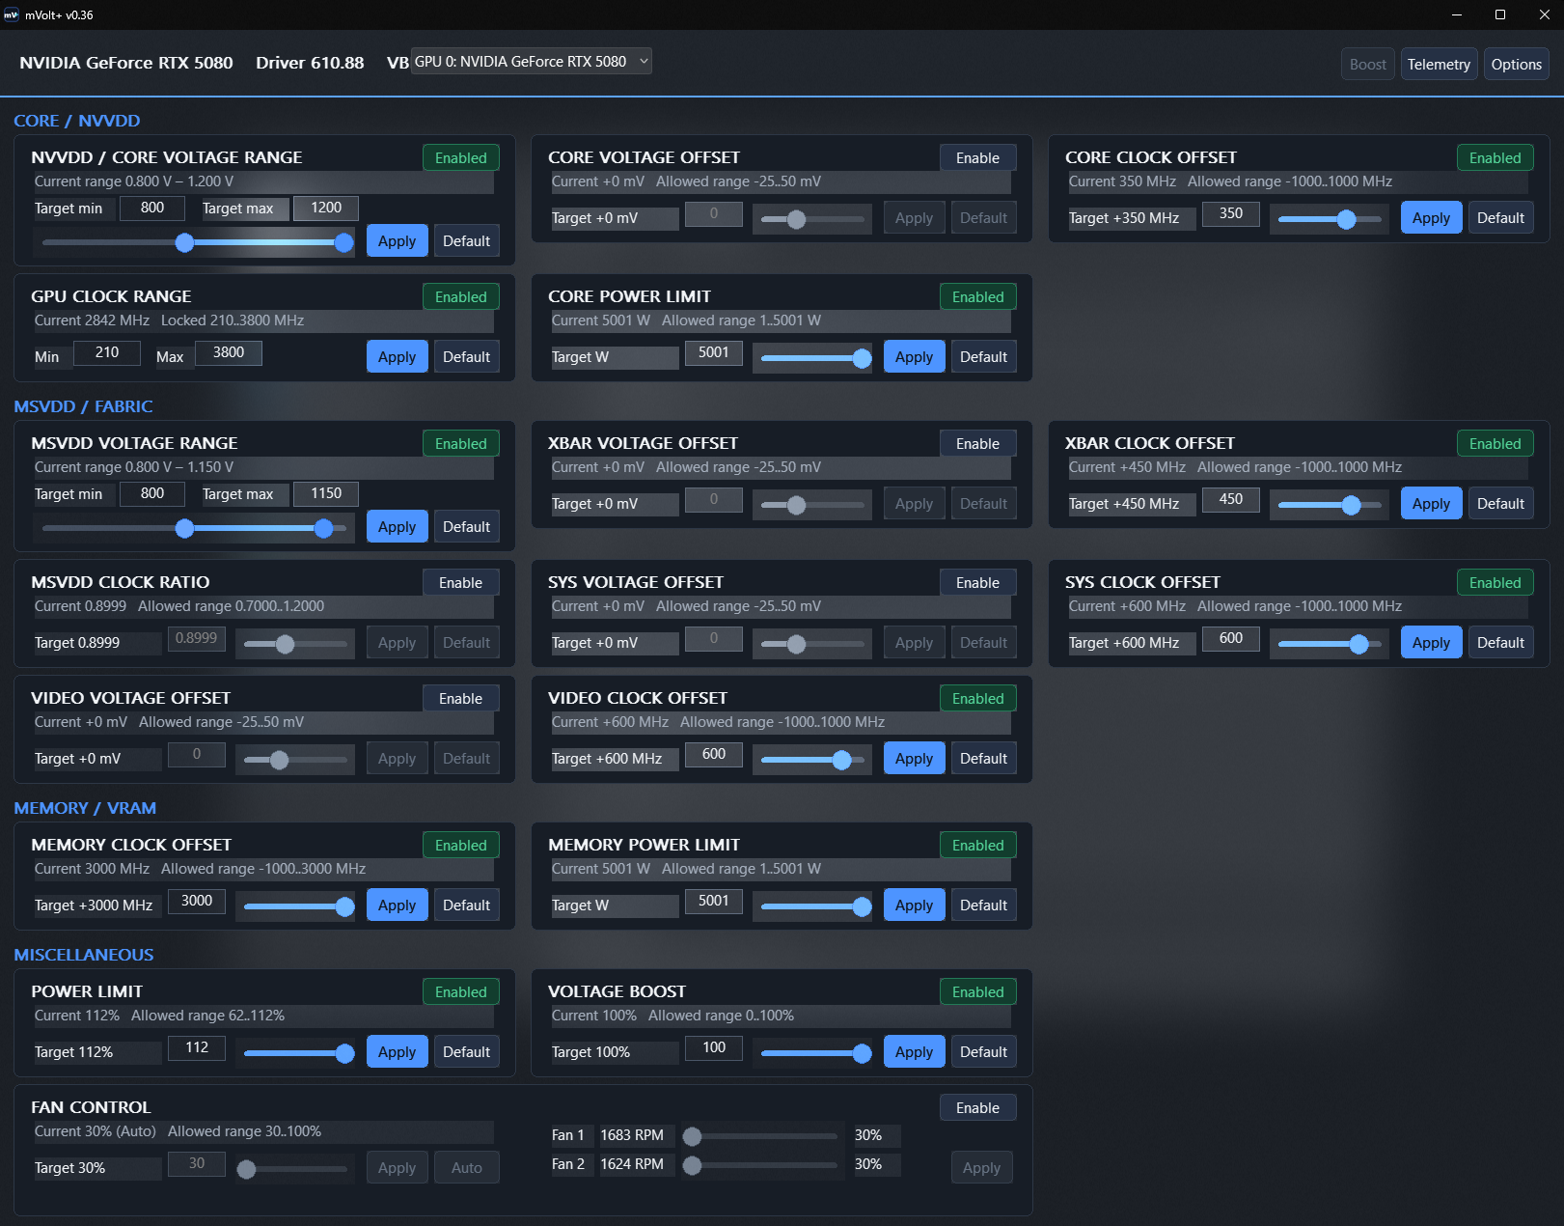
Task: Toggle Enabled for Core Power Limit
Action: tap(977, 297)
